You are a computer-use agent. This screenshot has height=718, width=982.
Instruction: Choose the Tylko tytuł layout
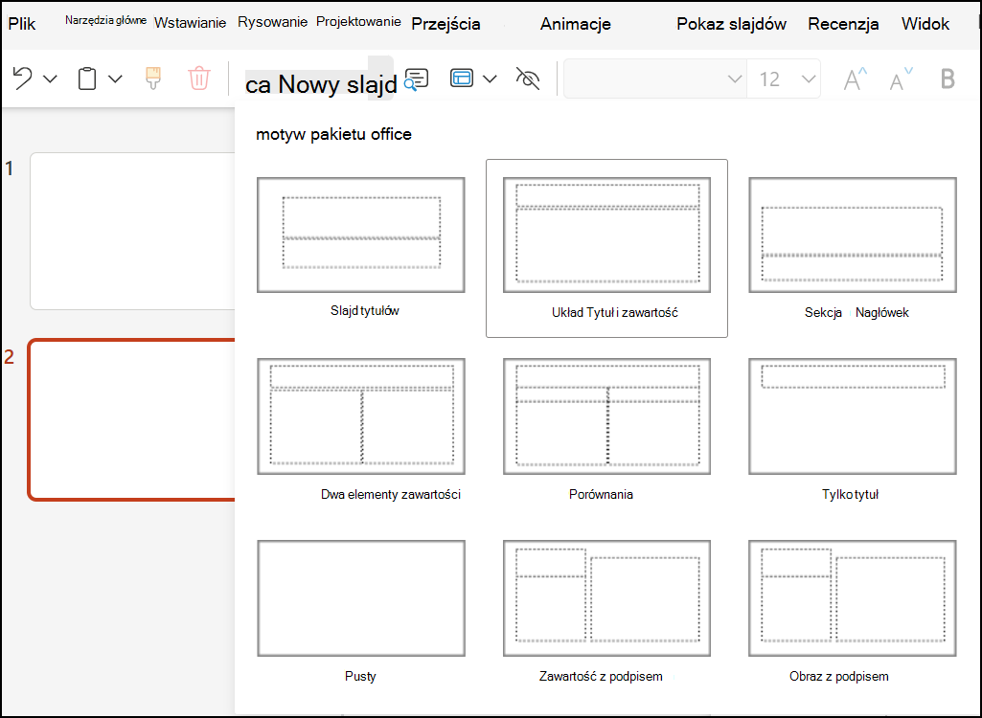tap(853, 416)
